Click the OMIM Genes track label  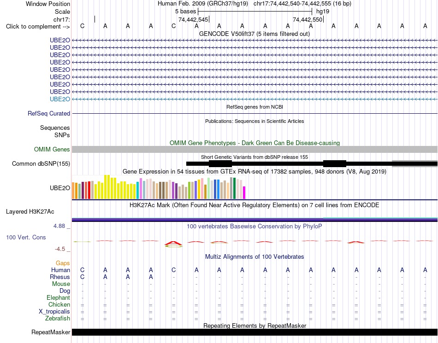pos(52,149)
